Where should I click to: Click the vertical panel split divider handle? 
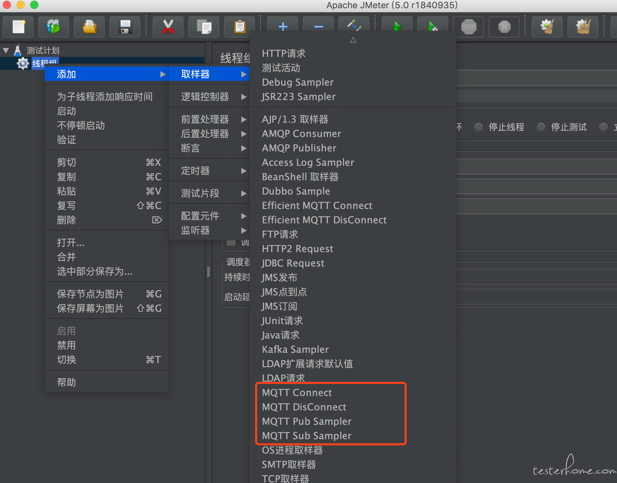[x=208, y=272]
